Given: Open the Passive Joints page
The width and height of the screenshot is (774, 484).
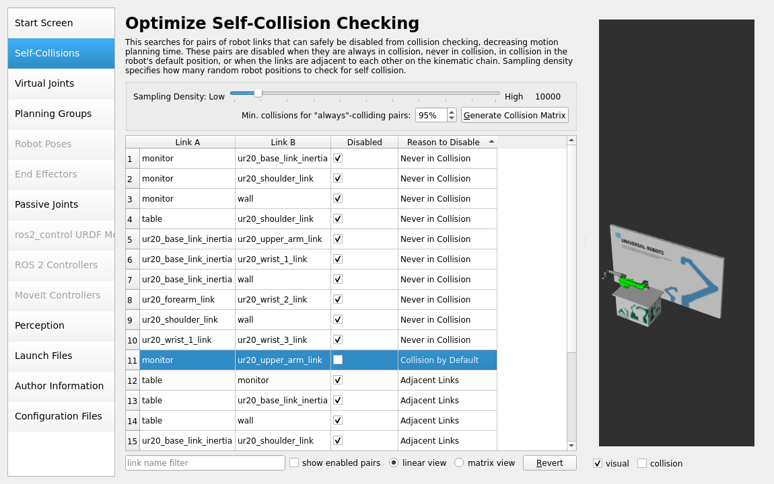Looking at the screenshot, I should point(61,204).
